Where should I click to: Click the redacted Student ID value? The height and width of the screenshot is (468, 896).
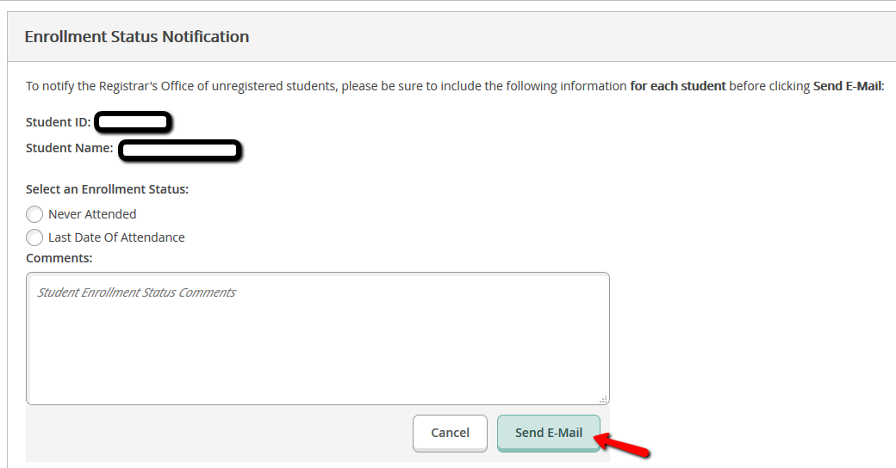(132, 122)
